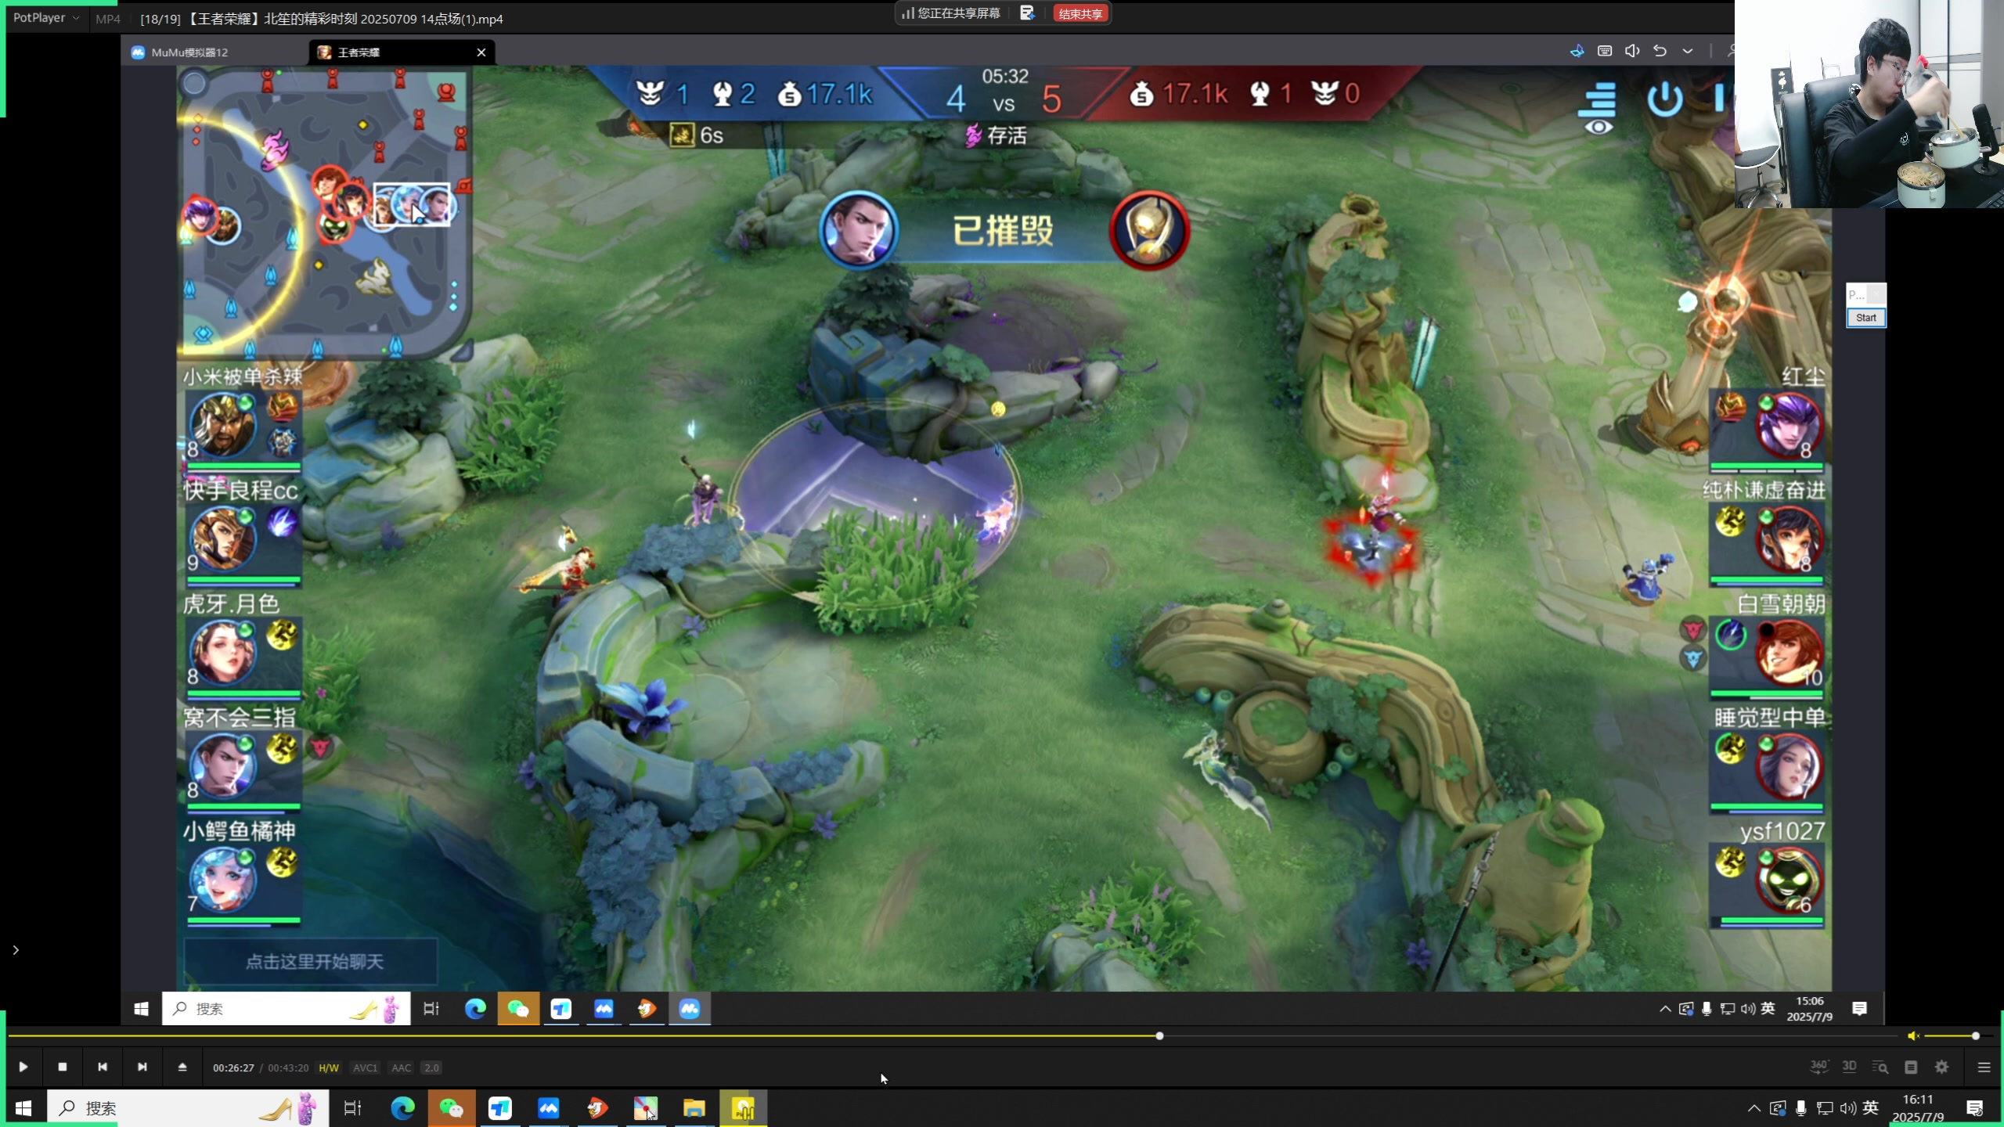The height and width of the screenshot is (1127, 2004).
Task: Click the in-game power button icon
Action: (x=1665, y=99)
